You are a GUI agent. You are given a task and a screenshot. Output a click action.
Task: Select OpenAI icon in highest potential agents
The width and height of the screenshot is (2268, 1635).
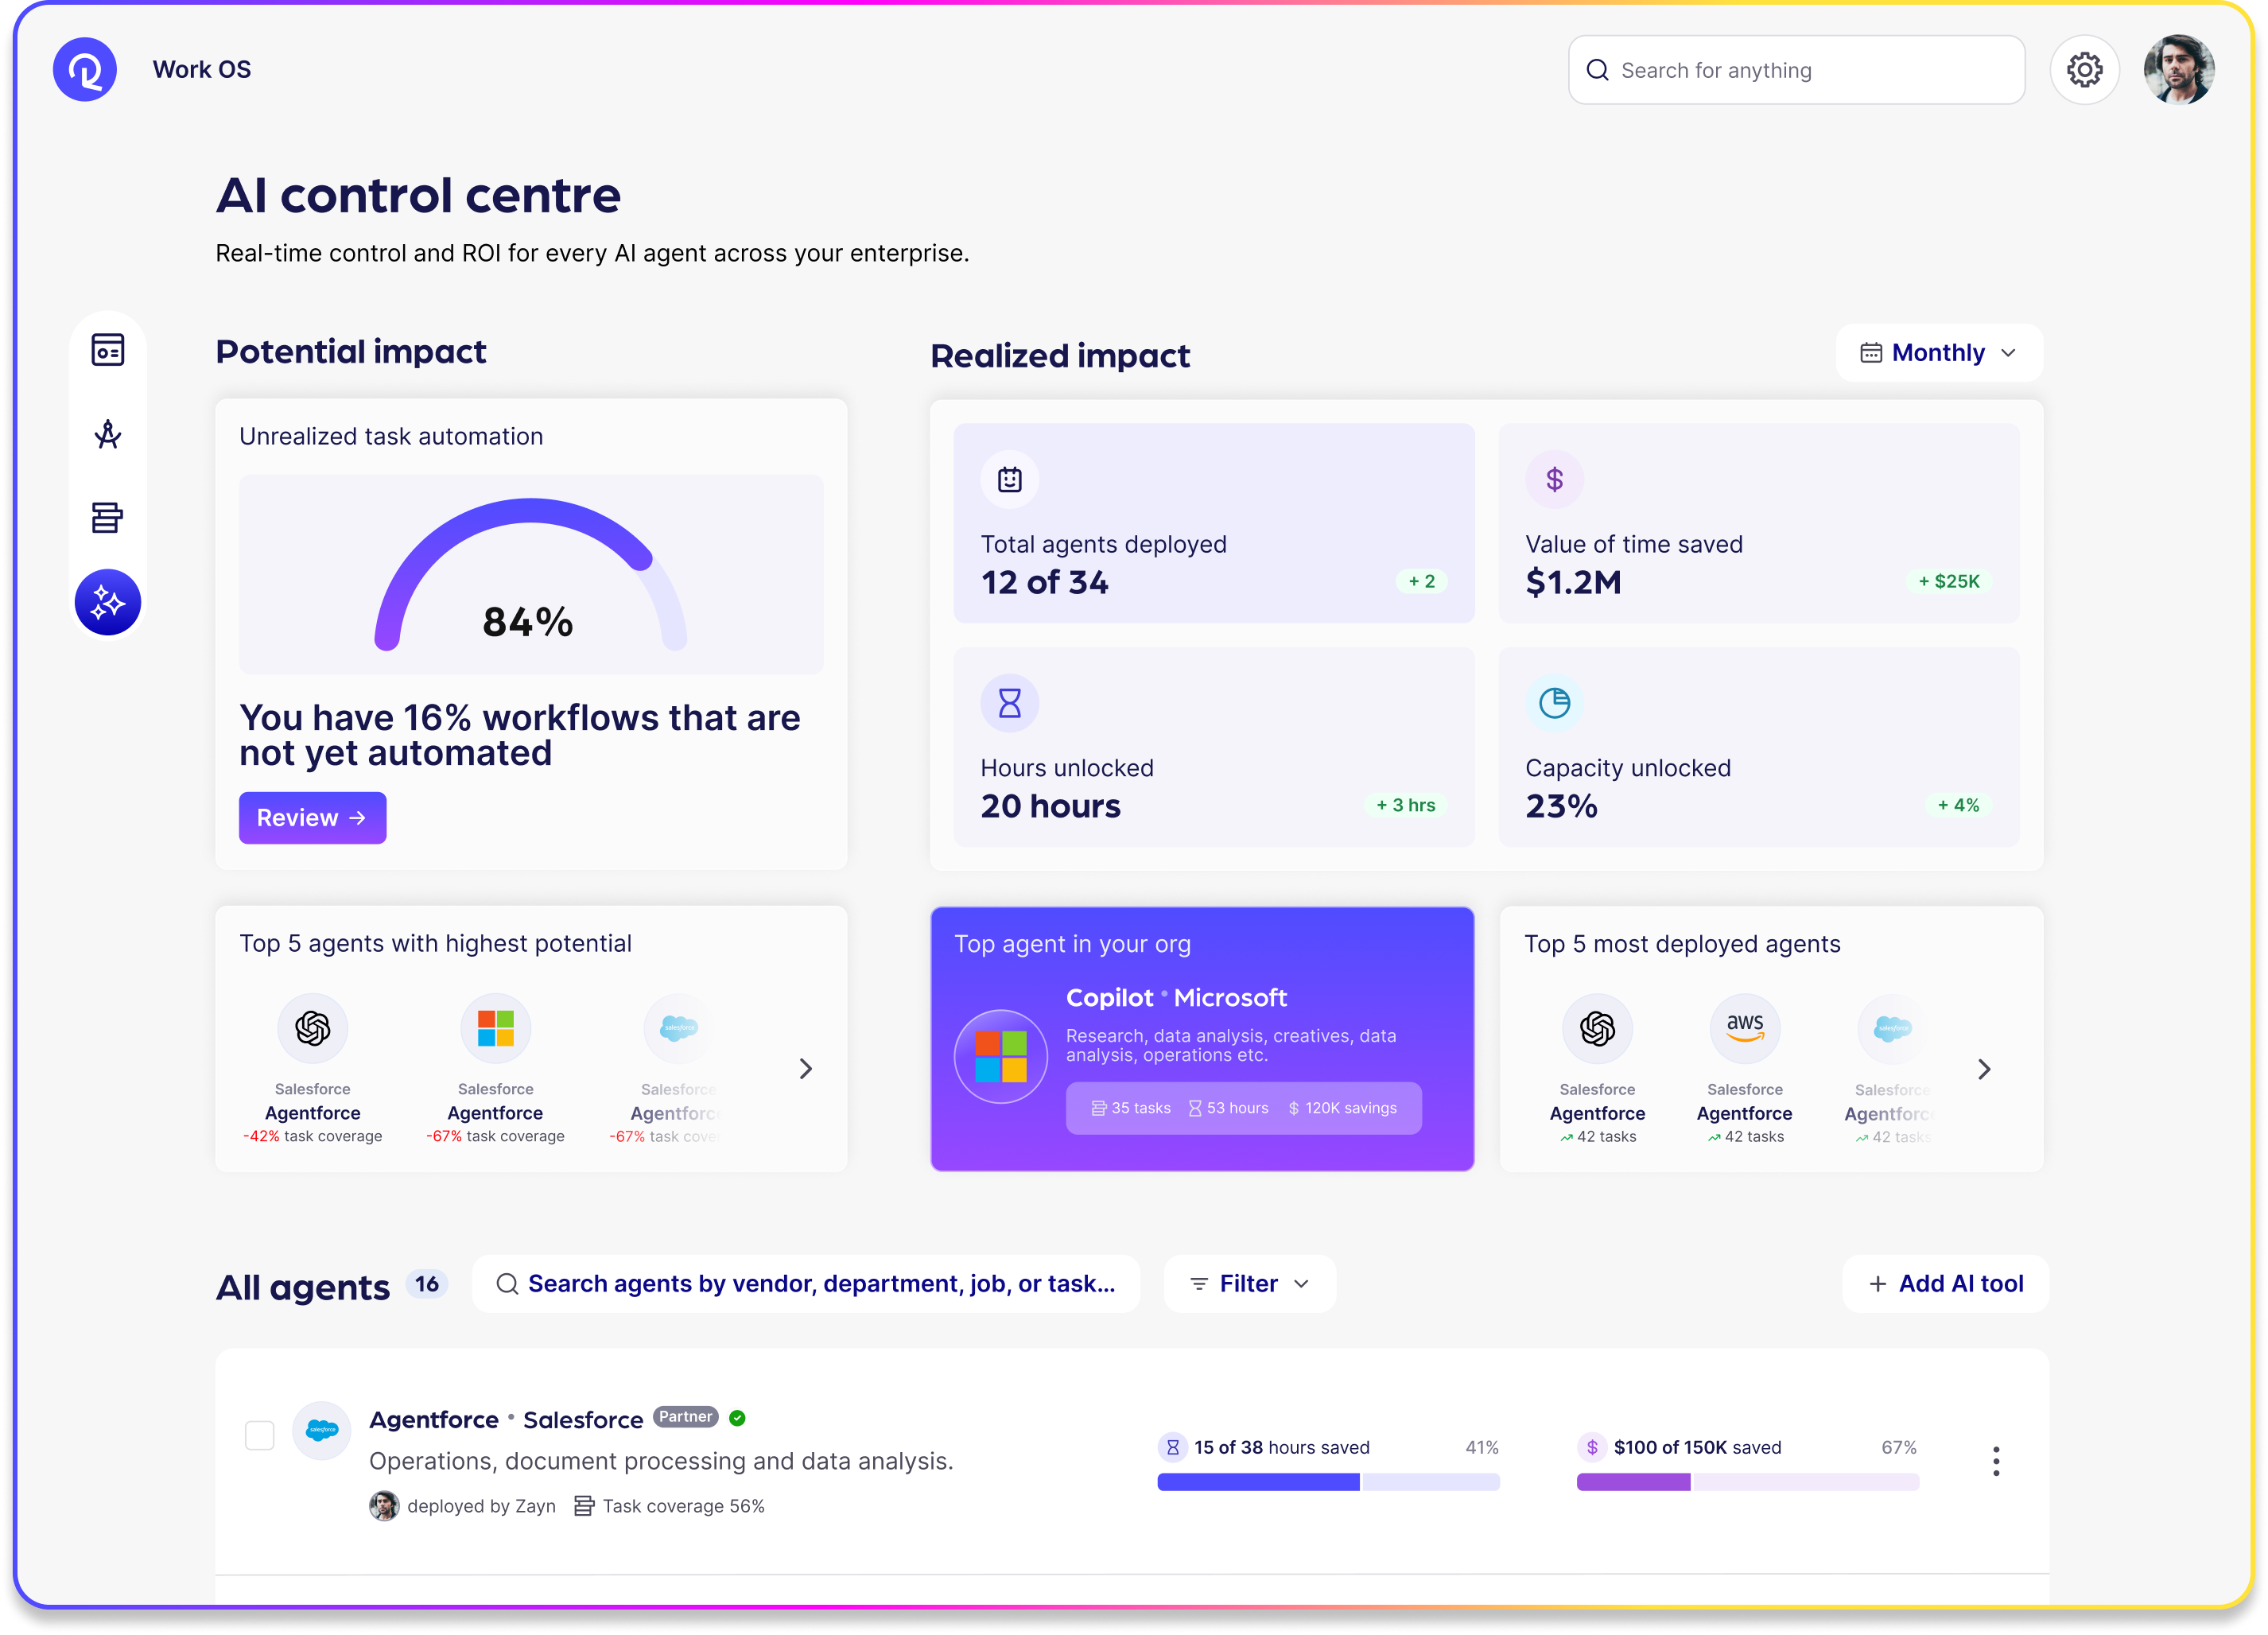pyautogui.click(x=313, y=1028)
